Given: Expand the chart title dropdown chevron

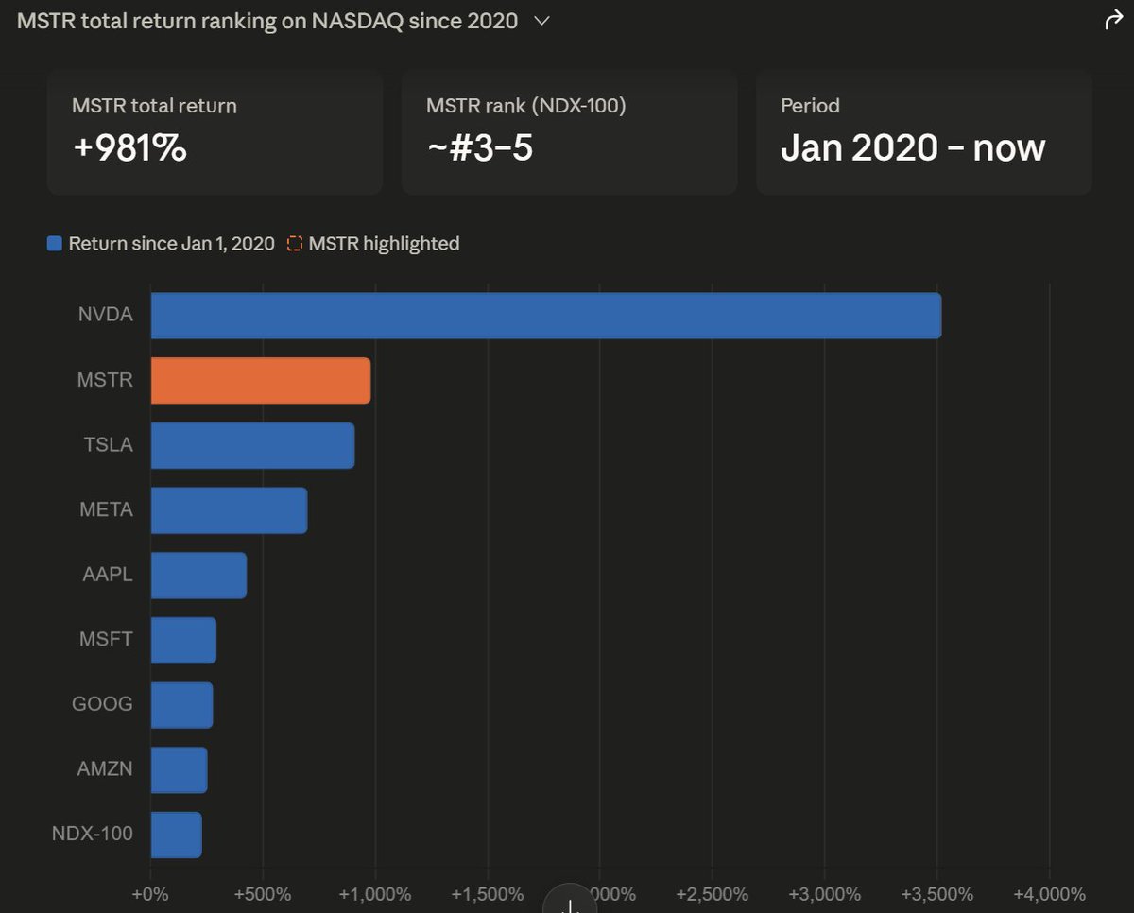Looking at the screenshot, I should [x=541, y=21].
